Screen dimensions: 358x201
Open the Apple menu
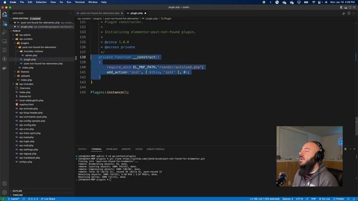5,2
